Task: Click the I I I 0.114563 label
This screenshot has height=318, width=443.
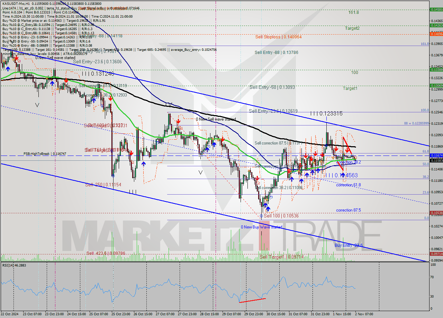Action: coord(341,176)
